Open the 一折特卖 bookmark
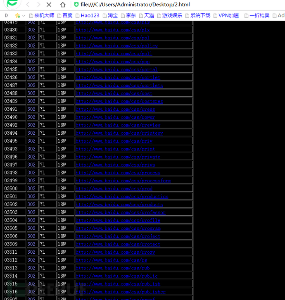 257,16
